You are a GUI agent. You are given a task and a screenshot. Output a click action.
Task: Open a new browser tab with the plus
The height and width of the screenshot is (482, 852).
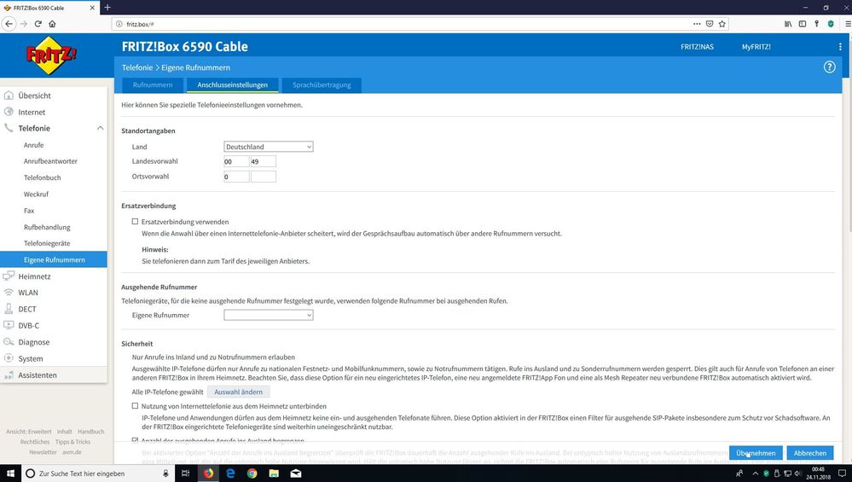[x=107, y=7]
